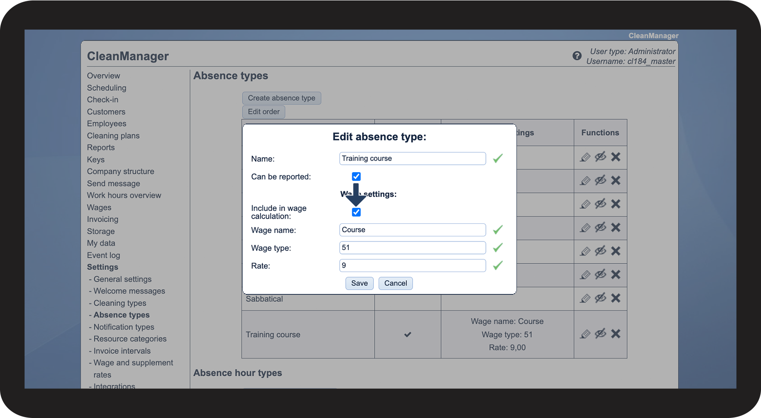Delete the Sabbatical absence type
Image resolution: width=761 pixels, height=418 pixels.
click(x=616, y=298)
